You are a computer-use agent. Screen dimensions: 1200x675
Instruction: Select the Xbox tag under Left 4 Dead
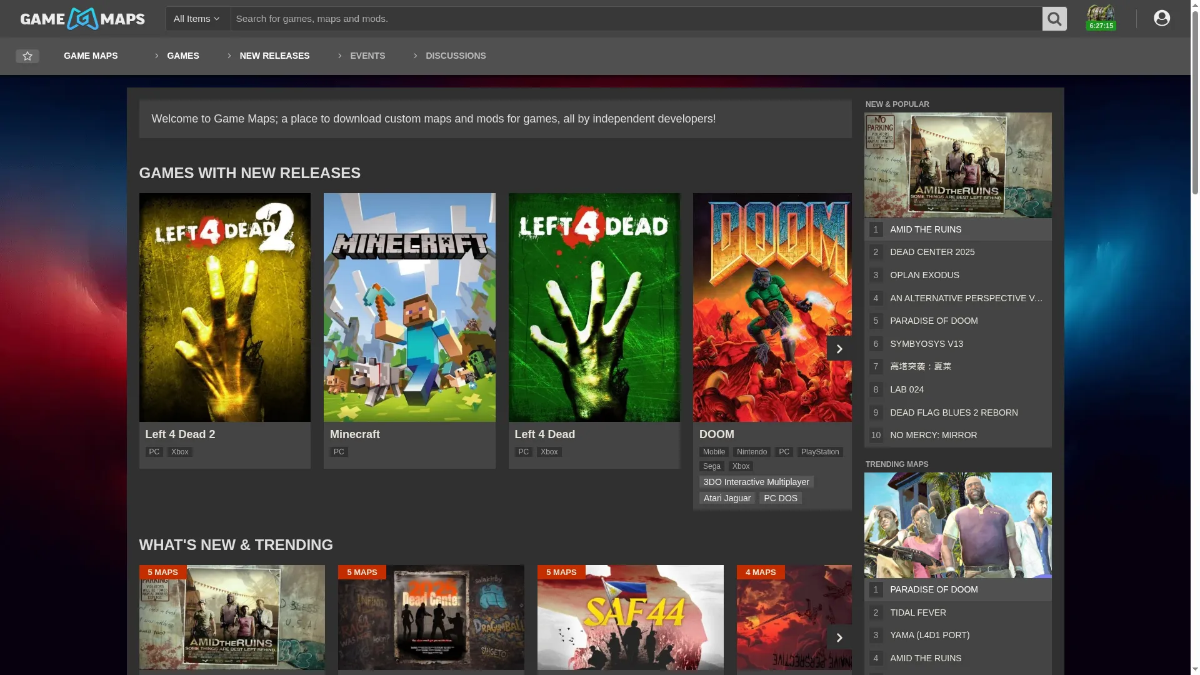(549, 452)
